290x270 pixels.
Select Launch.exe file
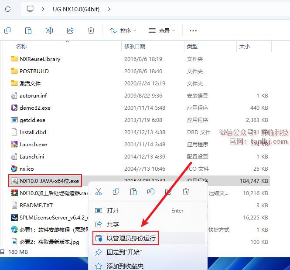[33, 145]
